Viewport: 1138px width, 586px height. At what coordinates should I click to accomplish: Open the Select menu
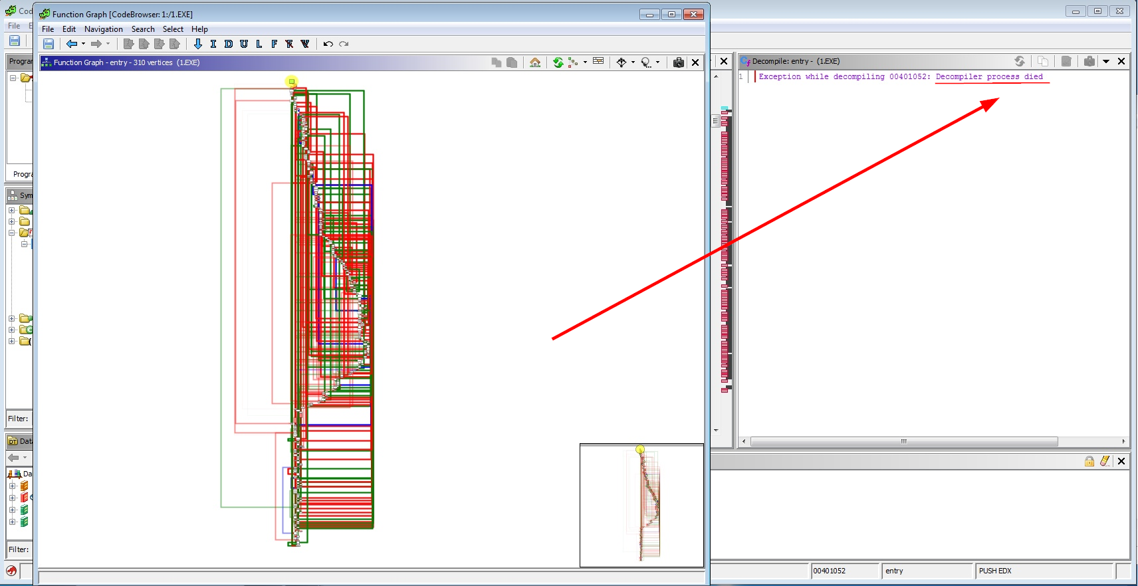(173, 29)
